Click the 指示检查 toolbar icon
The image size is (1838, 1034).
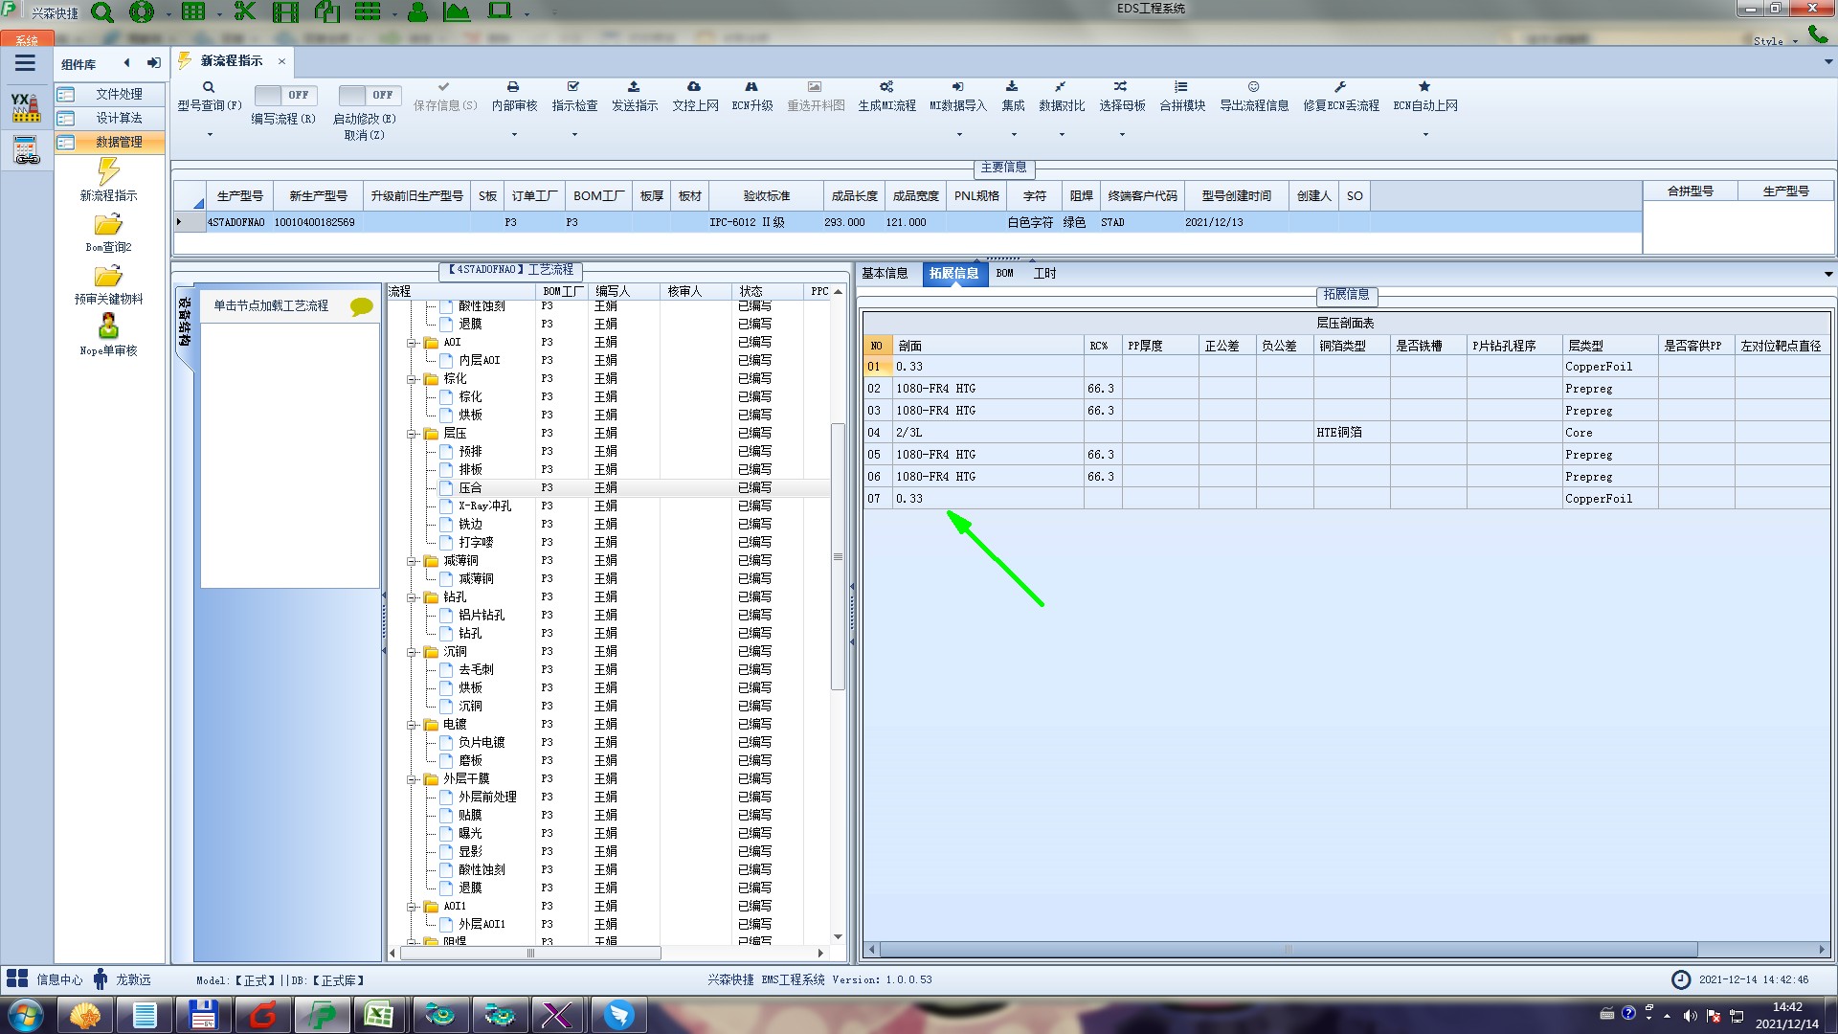coord(573,86)
